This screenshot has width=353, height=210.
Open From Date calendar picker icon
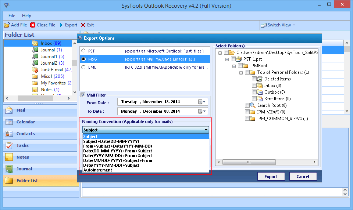(x=202, y=102)
